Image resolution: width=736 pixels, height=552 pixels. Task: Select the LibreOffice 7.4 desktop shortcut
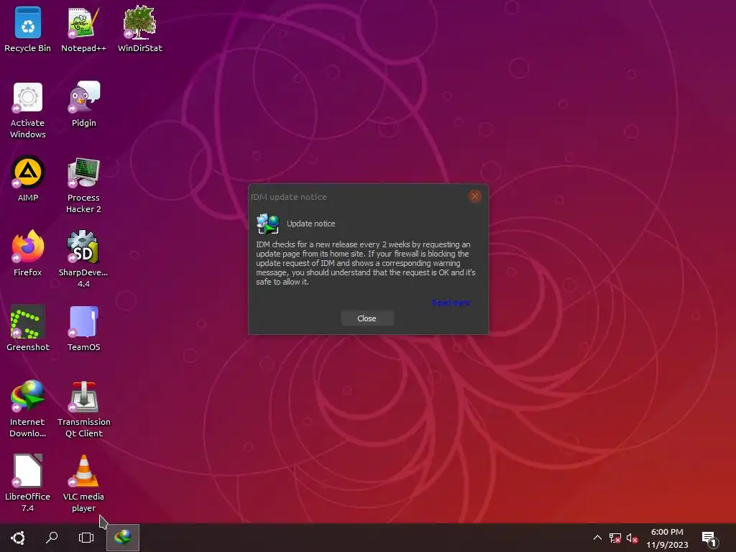28,484
